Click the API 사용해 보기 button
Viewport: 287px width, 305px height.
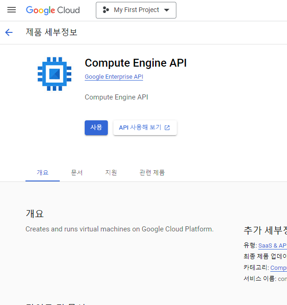[145, 128]
